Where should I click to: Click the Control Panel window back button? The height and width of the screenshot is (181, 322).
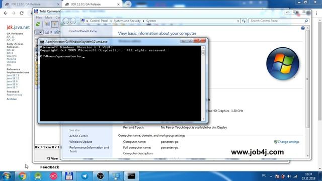(66, 21)
